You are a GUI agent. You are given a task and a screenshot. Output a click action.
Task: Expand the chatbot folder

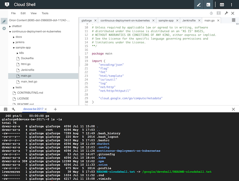tap(10, 26)
